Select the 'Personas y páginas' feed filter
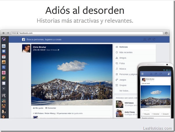 (126, 74)
